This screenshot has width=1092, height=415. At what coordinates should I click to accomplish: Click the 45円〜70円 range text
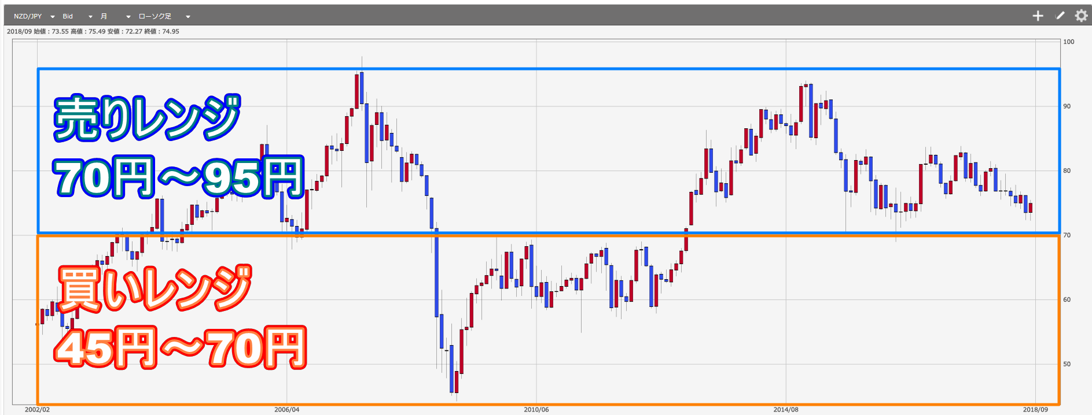(180, 348)
